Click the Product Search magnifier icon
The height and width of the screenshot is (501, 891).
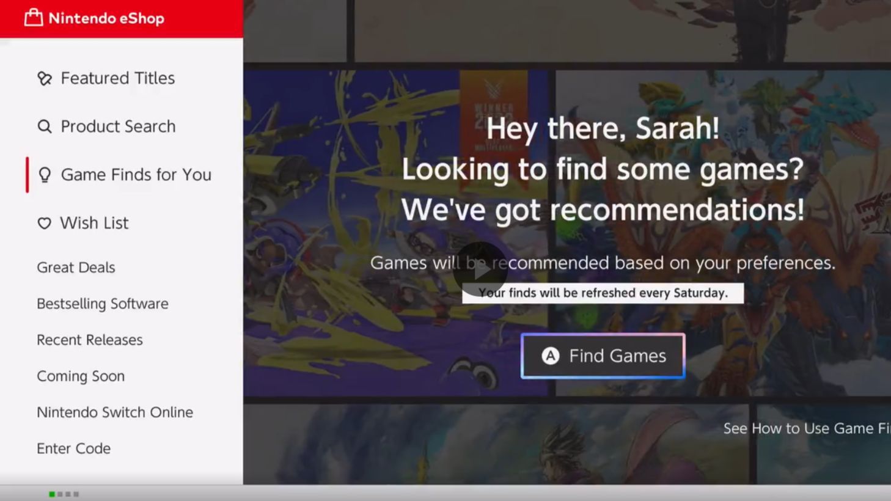pos(45,126)
